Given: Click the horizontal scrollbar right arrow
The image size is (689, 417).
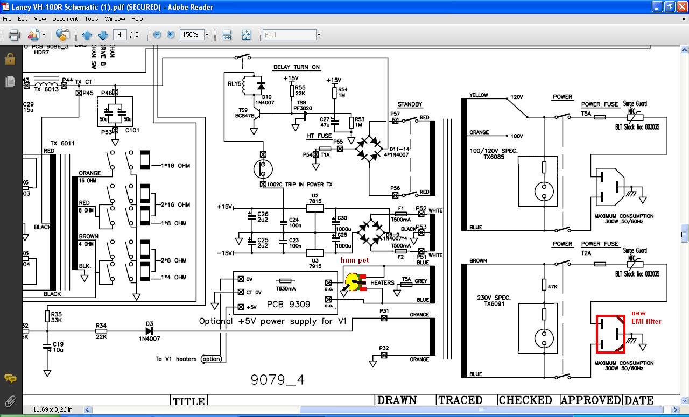Looking at the screenshot, I should [x=674, y=410].
